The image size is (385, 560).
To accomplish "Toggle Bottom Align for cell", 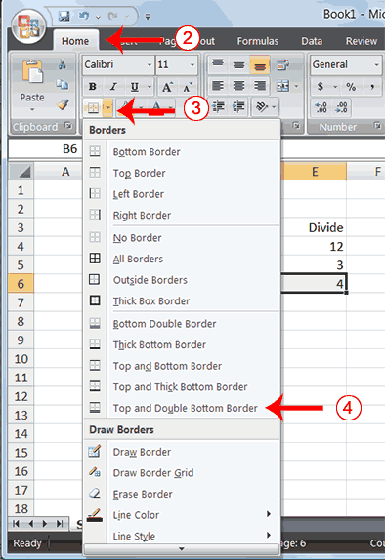I will point(260,64).
